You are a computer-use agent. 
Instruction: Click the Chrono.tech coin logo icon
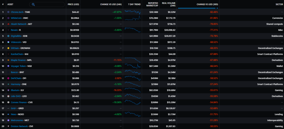point(9,12)
